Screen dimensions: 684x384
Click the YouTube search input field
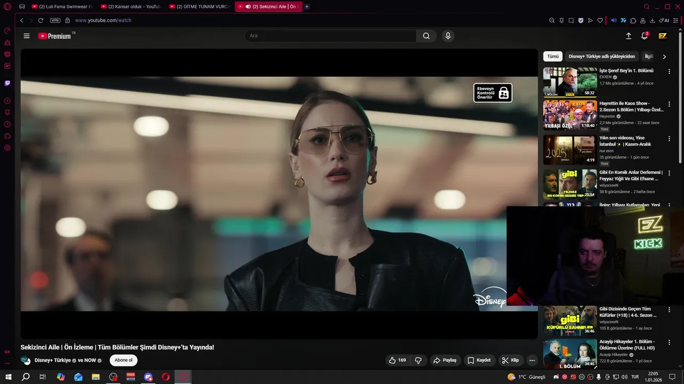[330, 36]
